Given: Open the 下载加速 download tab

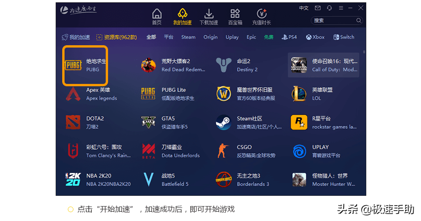Looking at the screenshot, I should [209, 17].
